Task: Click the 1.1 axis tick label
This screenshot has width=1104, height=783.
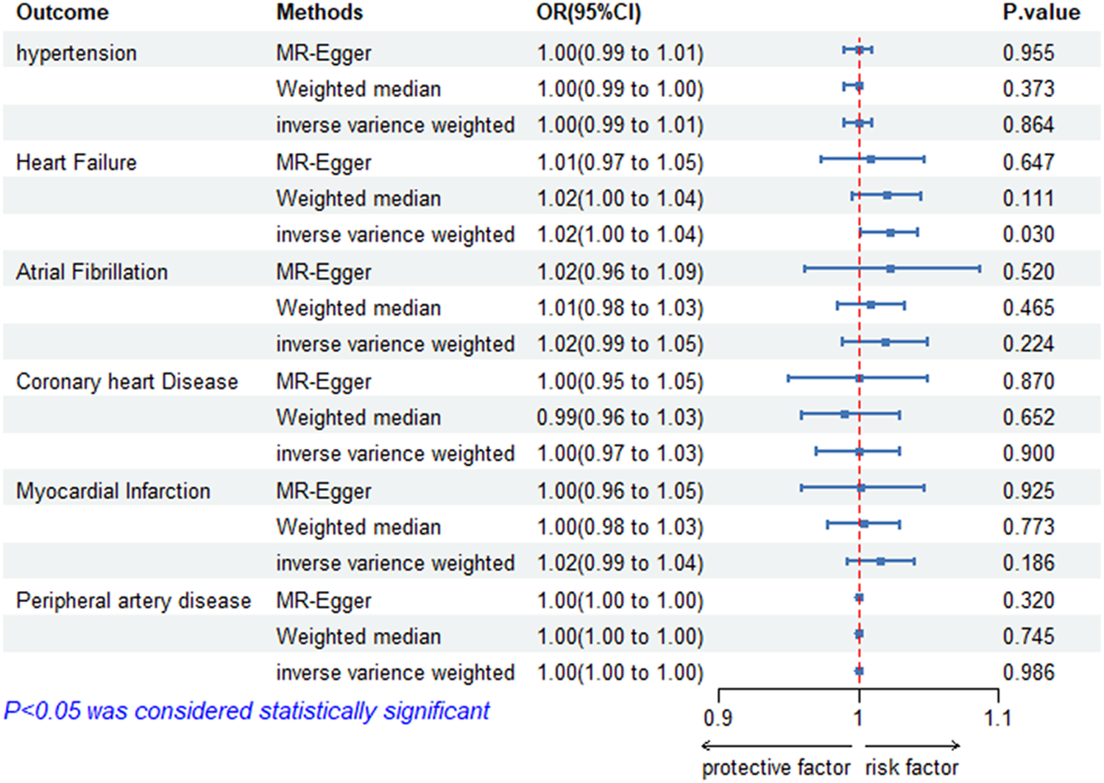Action: pos(997,718)
